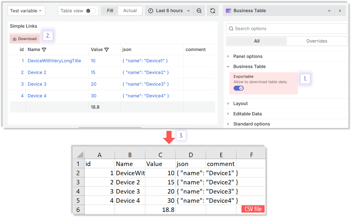Select the All options tab
The width and height of the screenshot is (351, 217).
(x=257, y=41)
